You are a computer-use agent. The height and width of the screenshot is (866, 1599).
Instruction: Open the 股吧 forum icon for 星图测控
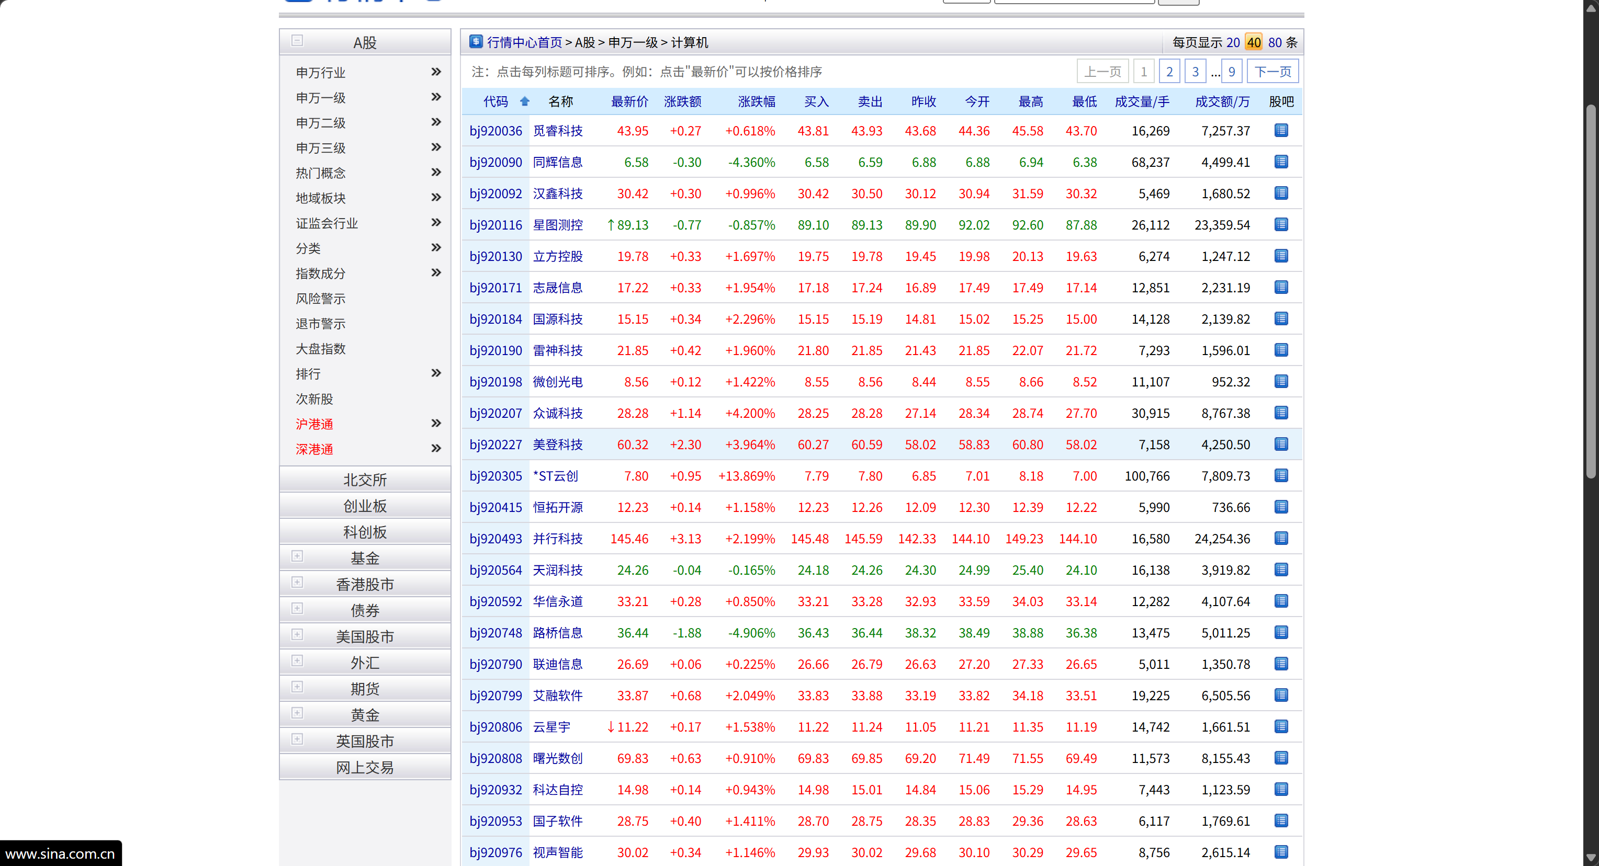pyautogui.click(x=1280, y=224)
